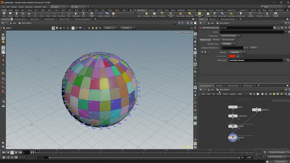Add a Metaball from the shelf
The image size is (290, 163).
[x=107, y=14]
